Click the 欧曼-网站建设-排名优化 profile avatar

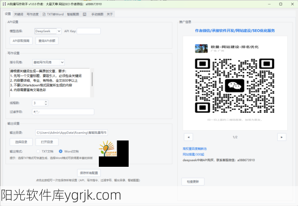[x=201, y=49]
